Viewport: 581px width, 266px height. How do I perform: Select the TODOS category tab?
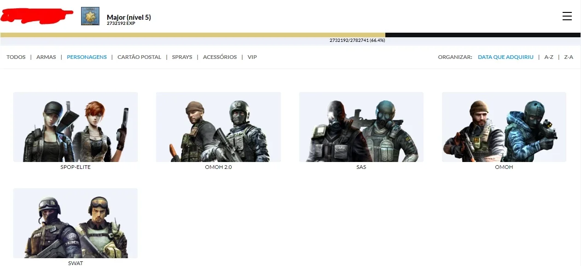pyautogui.click(x=16, y=57)
